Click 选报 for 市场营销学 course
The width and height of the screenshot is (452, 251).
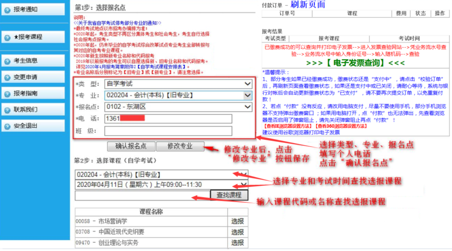tap(237, 221)
